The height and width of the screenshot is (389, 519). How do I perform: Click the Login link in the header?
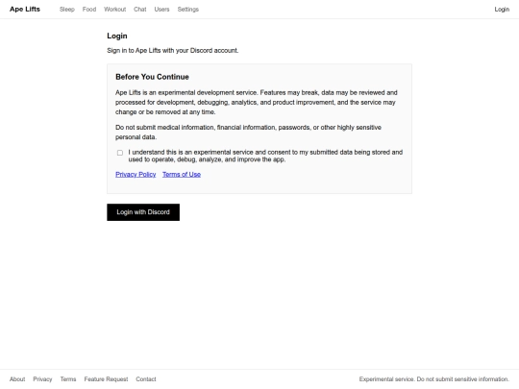tap(502, 10)
